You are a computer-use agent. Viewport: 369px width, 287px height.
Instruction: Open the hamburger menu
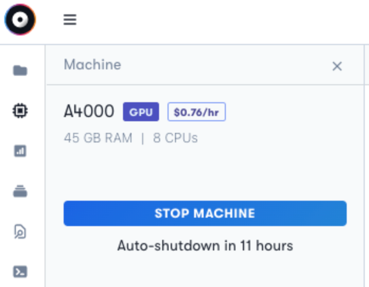[70, 20]
